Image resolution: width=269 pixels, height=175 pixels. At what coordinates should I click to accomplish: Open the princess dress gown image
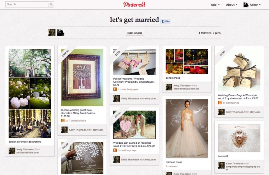pyautogui.click(x=187, y=129)
